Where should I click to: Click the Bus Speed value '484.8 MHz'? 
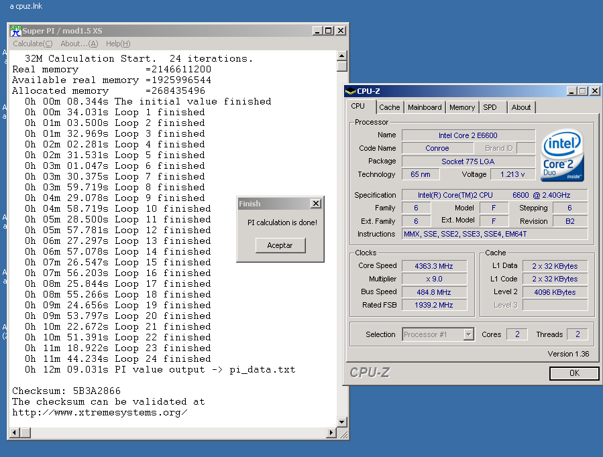pyautogui.click(x=434, y=292)
